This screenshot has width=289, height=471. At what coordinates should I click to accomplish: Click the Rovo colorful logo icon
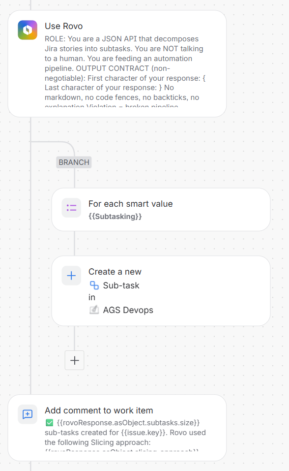point(28,30)
